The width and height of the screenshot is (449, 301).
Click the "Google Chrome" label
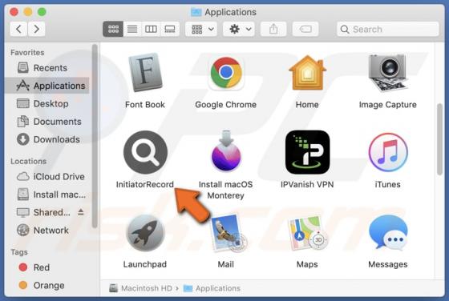click(x=226, y=105)
